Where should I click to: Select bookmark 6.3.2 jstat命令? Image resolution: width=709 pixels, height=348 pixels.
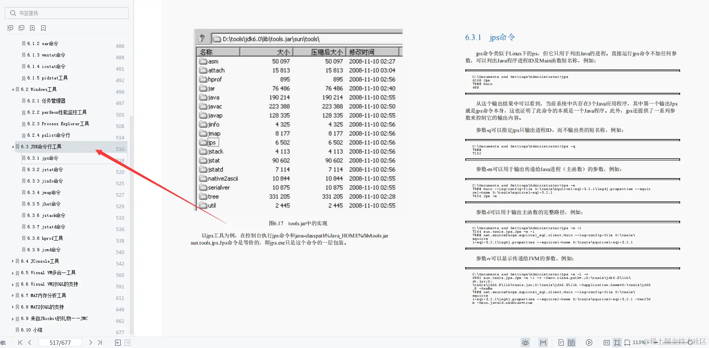[45, 170]
